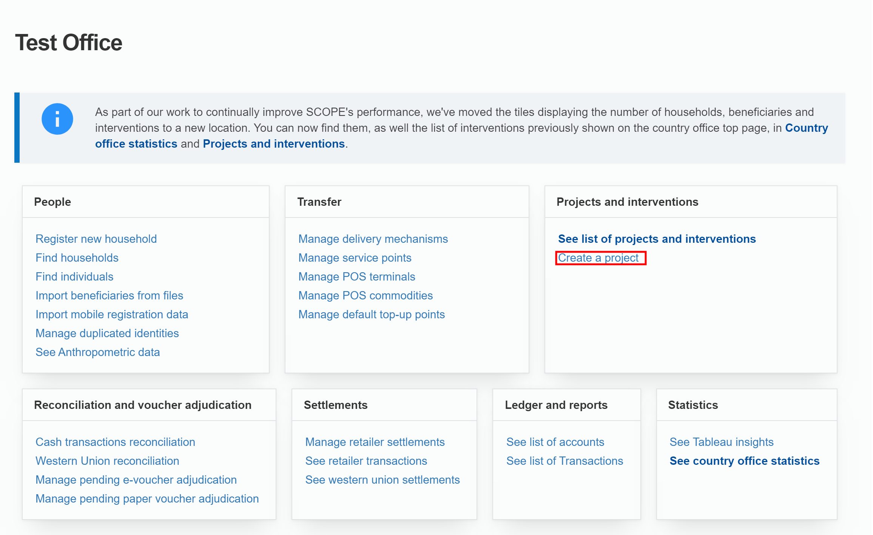Open Manage pending paper voucher adjudication

(x=147, y=499)
